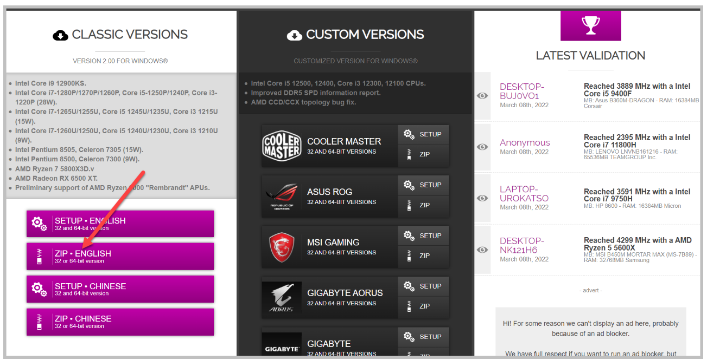
Task: Click 'AMD Radeon RX 6500 XT' changelog line
Action: (x=56, y=178)
